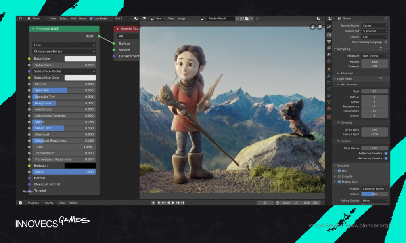Click the Render samples field showing 3000

coord(374,62)
